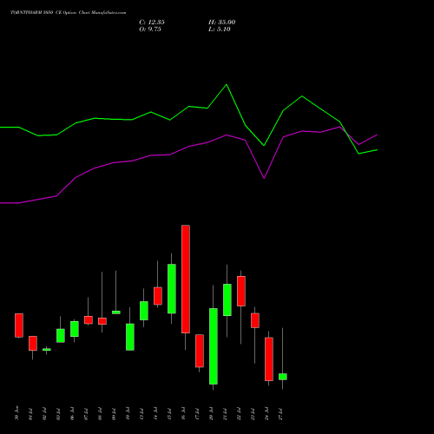The image size is (434, 434).
Task: Select the 24 Jul date label
Action: click(x=266, y=414)
